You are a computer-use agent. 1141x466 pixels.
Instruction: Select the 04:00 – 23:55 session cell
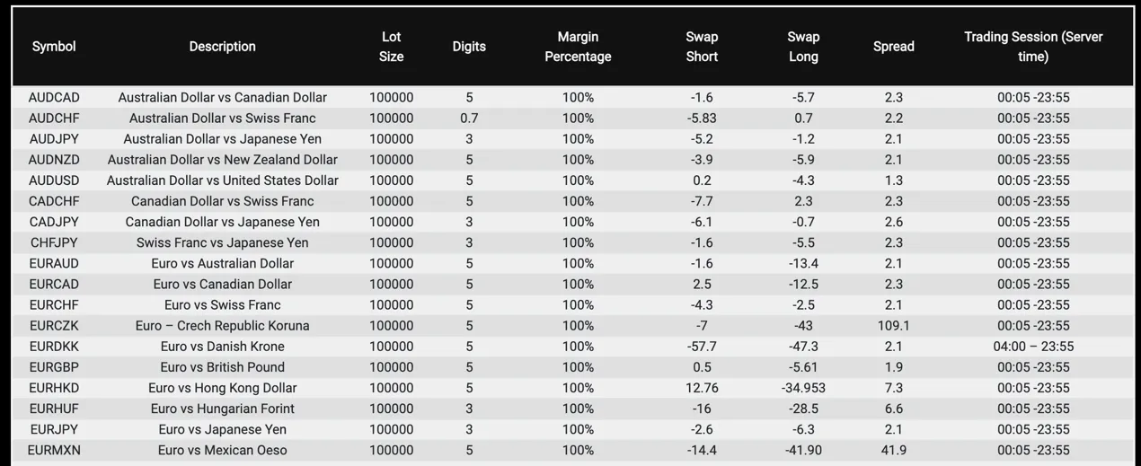coord(1033,346)
